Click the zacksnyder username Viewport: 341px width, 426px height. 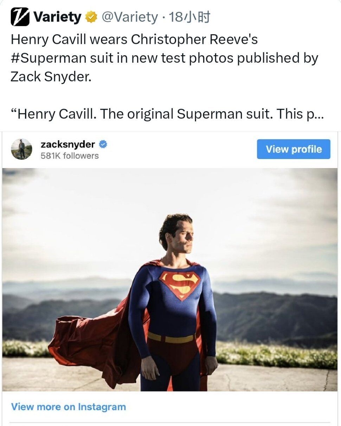68,144
